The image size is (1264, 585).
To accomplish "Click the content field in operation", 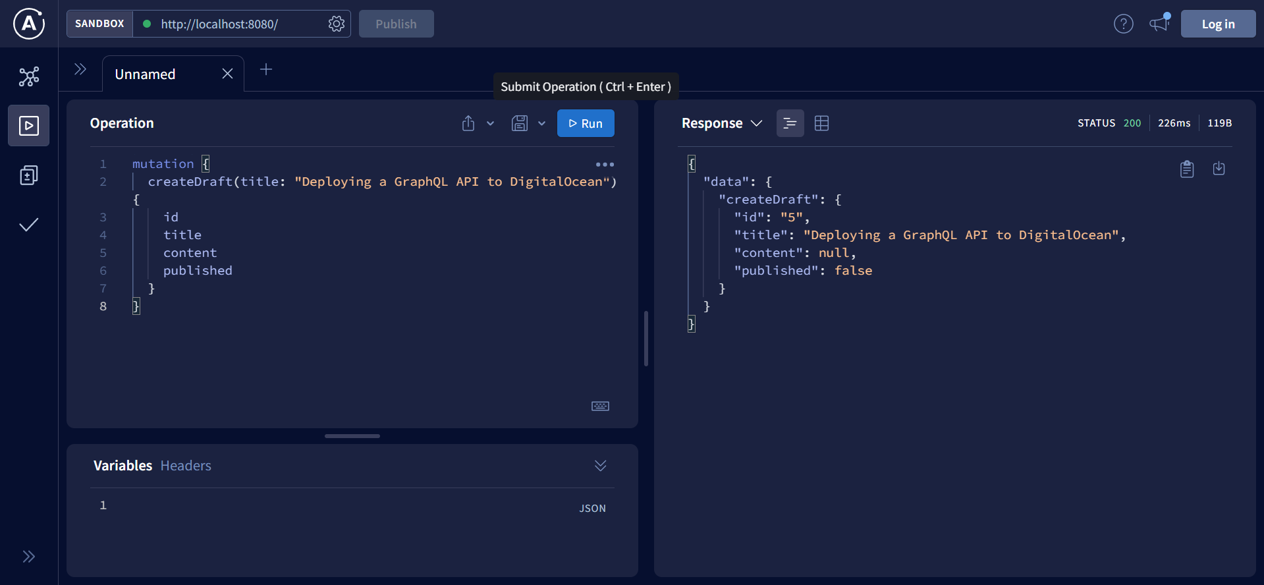I will point(190,253).
